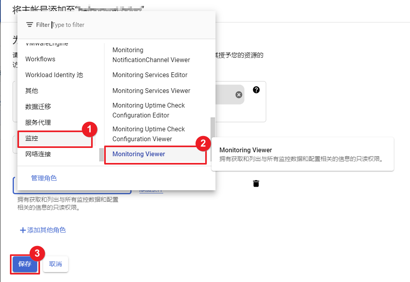
Task: Remove the principal chip with X icon
Action: point(238,95)
